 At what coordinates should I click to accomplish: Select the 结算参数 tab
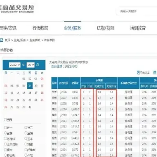point(7,50)
